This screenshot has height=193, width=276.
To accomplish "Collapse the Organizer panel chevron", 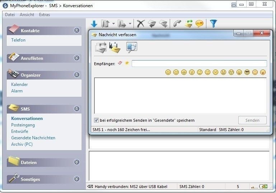I will pos(76,74).
